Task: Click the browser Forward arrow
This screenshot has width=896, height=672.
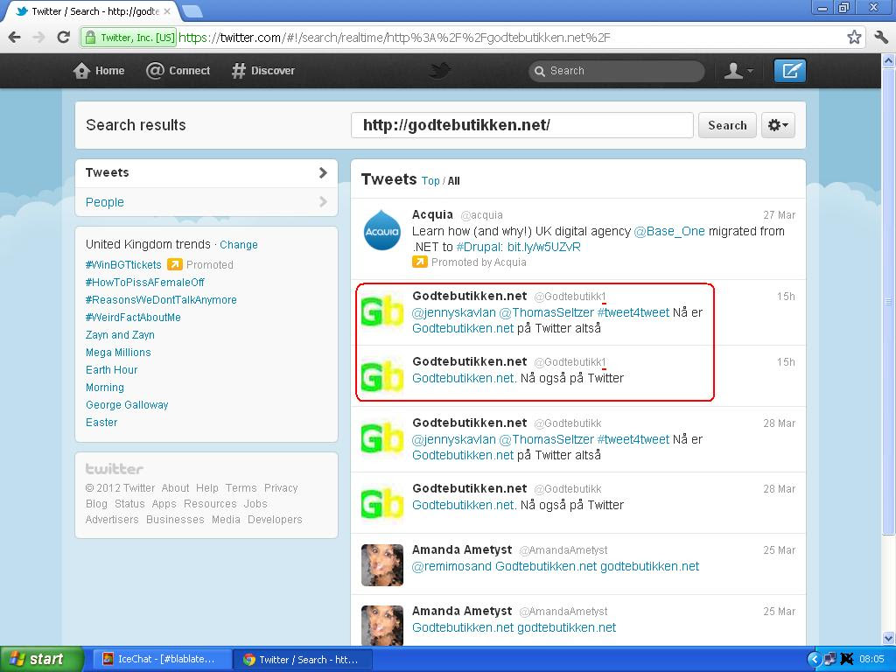Action: (x=38, y=38)
